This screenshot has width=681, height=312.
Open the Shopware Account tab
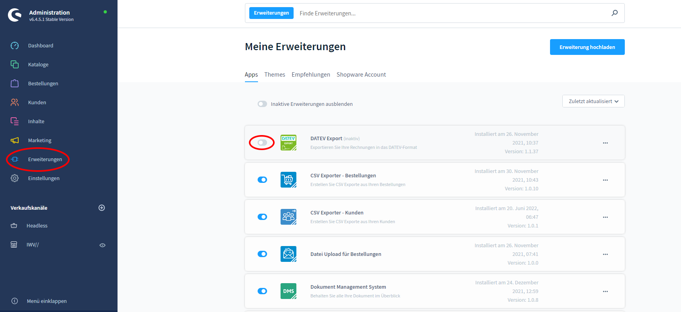pos(361,75)
